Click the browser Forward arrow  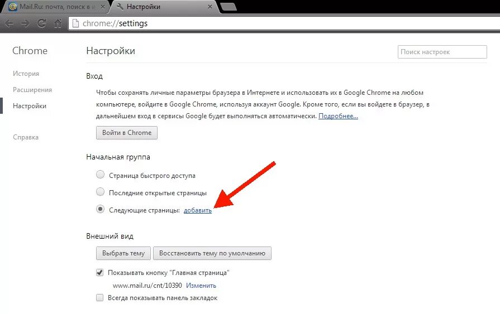25,23
